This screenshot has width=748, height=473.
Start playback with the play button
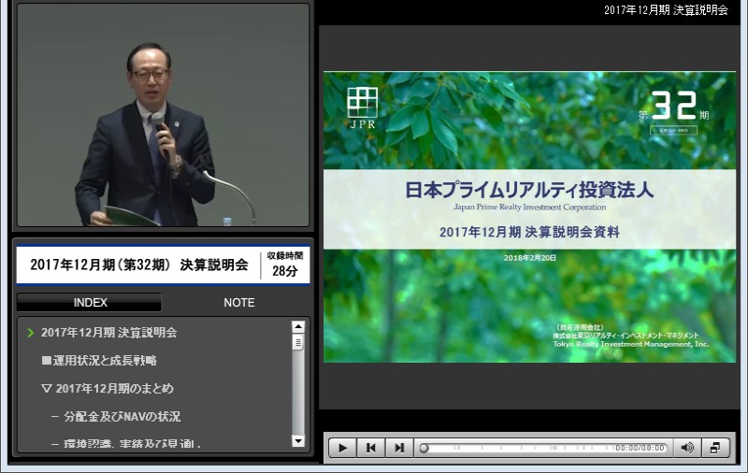pos(342,448)
